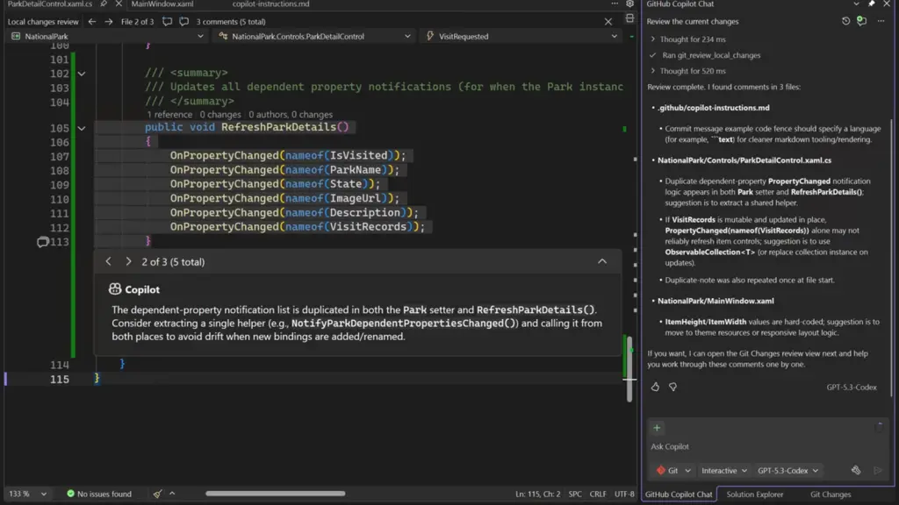Open the Copilot Chat window options chevron

tap(856, 4)
